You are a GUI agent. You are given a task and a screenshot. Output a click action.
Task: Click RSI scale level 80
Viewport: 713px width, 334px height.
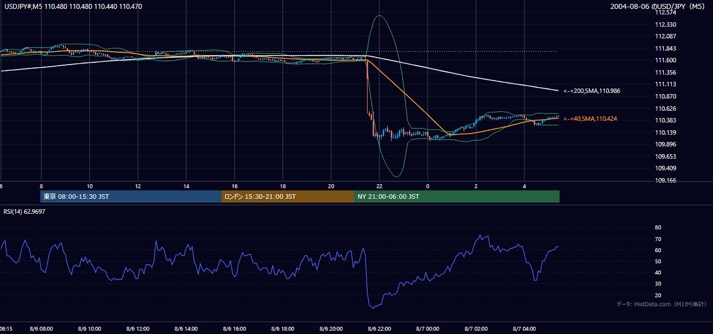[x=658, y=228]
